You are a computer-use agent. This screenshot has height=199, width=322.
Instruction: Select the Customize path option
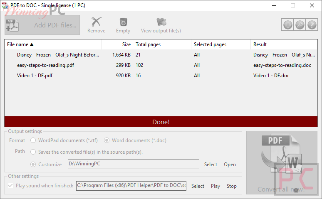click(46, 165)
